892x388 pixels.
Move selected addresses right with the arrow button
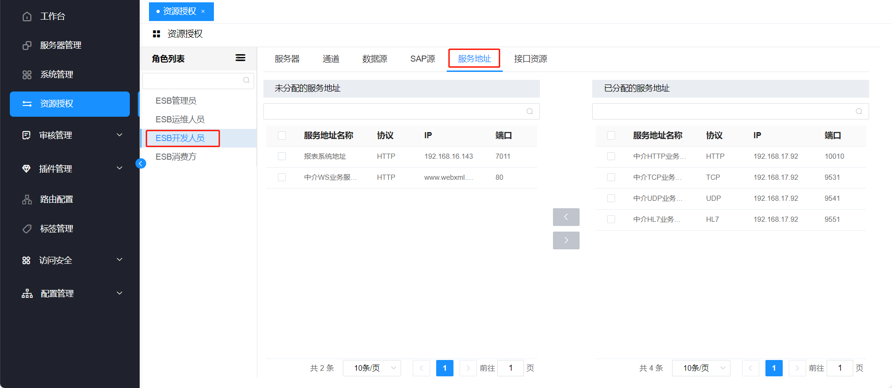[566, 240]
